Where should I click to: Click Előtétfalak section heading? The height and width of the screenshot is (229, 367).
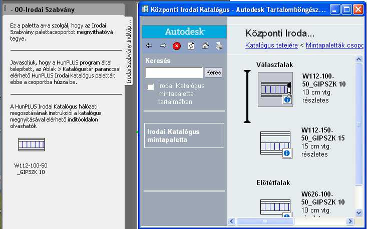pyautogui.click(x=273, y=182)
